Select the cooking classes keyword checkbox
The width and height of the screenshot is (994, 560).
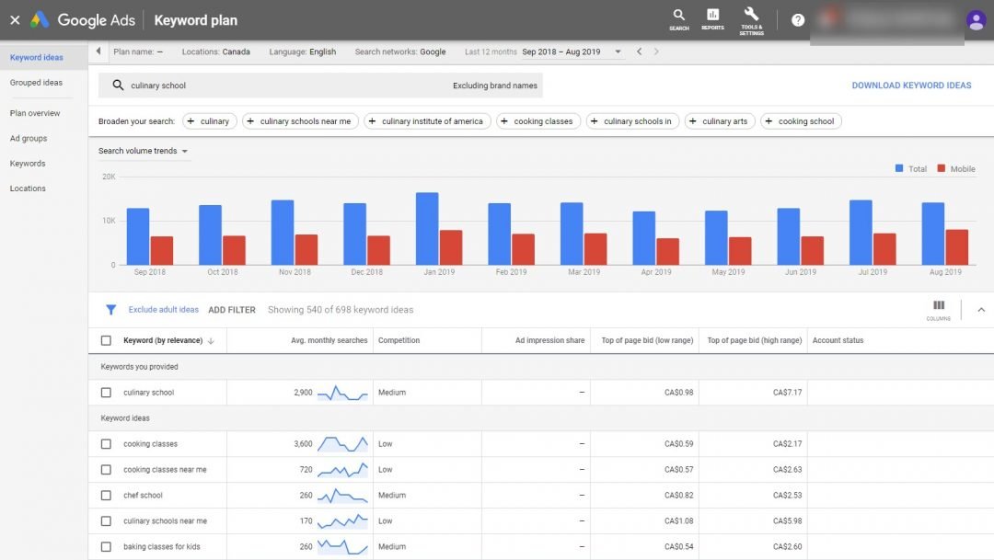coord(107,443)
